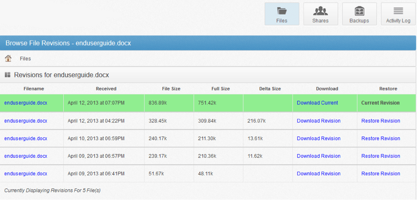417x200 pixels.
Task: Select full size value 309.84k
Action: 207,121
